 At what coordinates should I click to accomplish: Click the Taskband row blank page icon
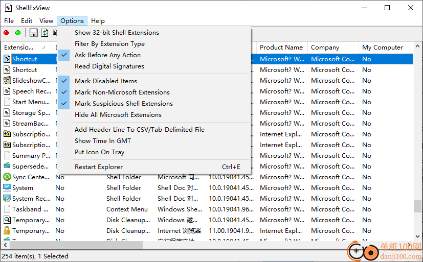[7, 209]
